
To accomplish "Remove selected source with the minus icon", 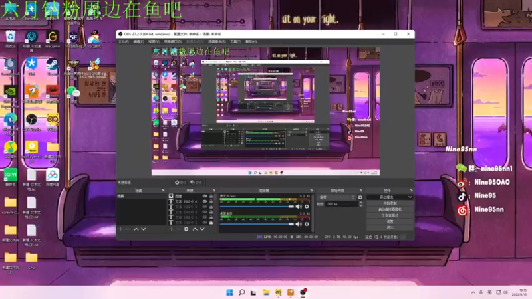I will [x=179, y=229].
